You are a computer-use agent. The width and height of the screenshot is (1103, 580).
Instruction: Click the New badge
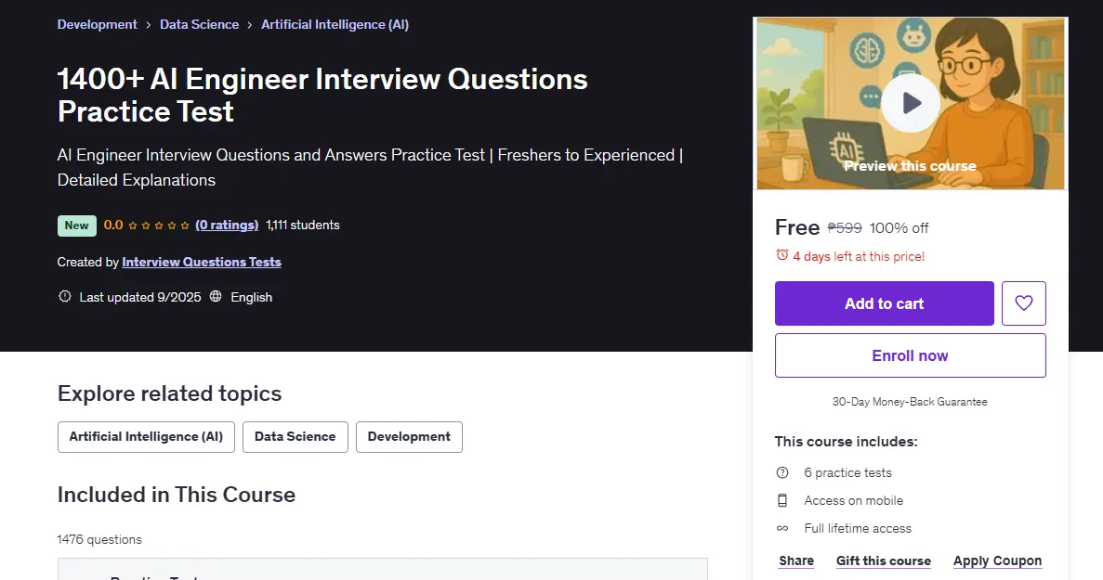coord(77,226)
